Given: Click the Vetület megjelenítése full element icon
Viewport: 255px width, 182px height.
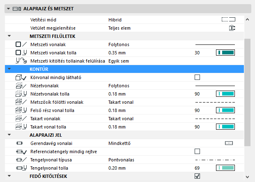Looking at the screenshot, I should (232, 28).
